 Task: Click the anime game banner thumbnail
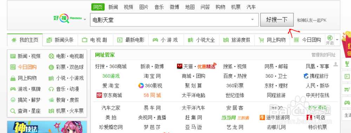(x=47, y=127)
